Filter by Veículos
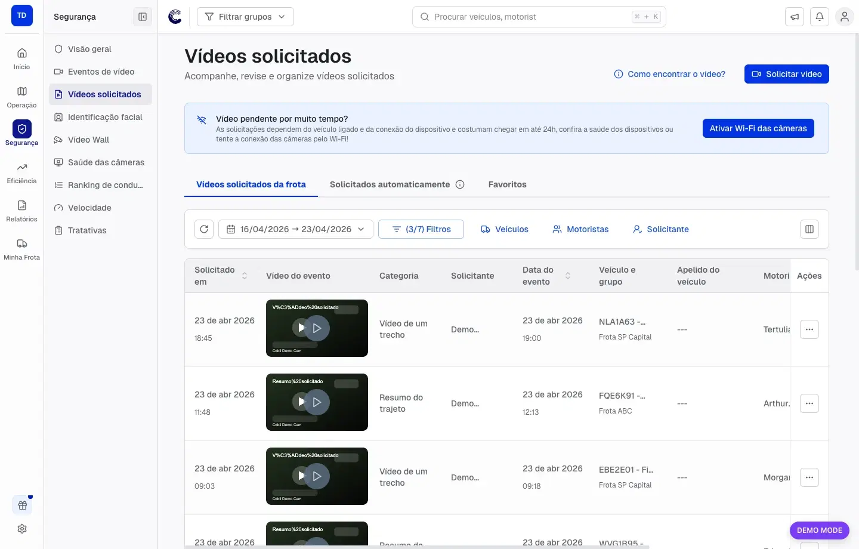Image resolution: width=859 pixels, height=549 pixels. (505, 229)
